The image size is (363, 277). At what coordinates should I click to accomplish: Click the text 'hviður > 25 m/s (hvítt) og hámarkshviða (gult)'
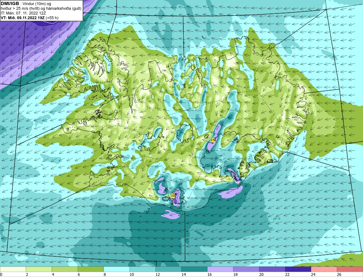[x=41, y=9]
